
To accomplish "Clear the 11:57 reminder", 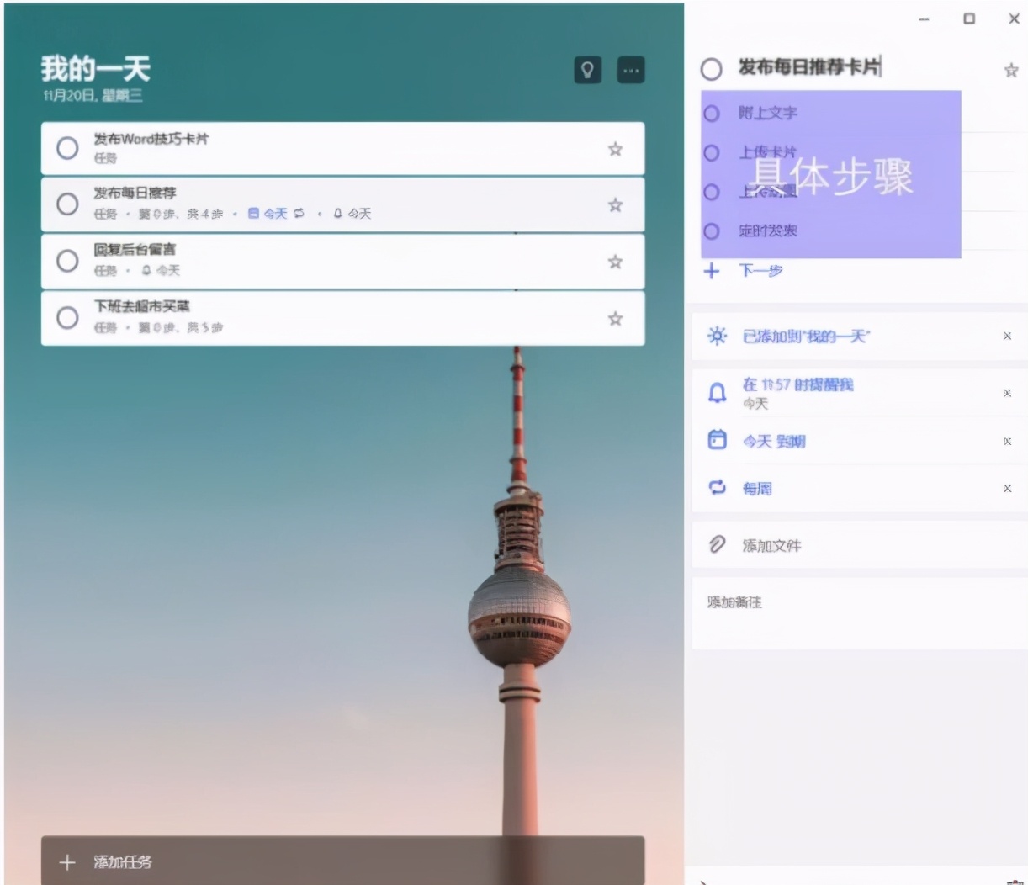I will click(1007, 392).
